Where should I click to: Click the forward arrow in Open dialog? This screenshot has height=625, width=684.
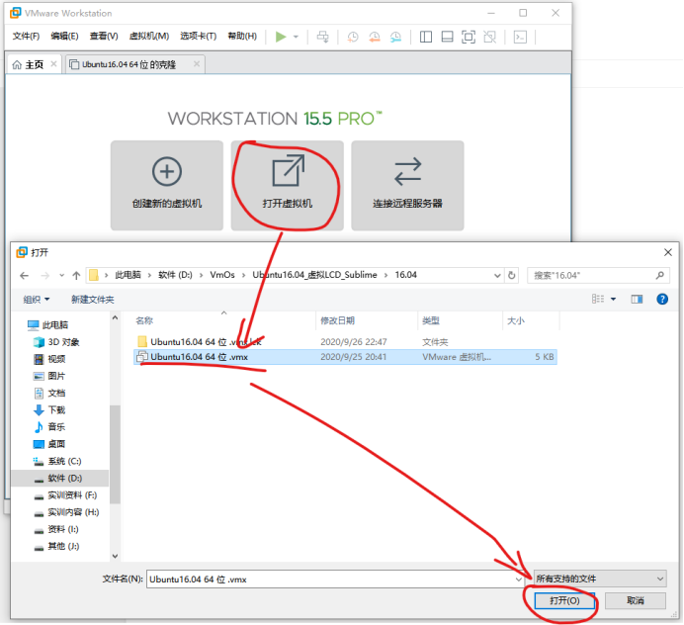pos(44,275)
